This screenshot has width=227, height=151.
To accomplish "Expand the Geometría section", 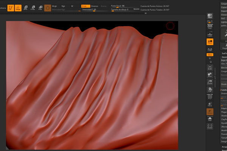I will coord(224,57).
